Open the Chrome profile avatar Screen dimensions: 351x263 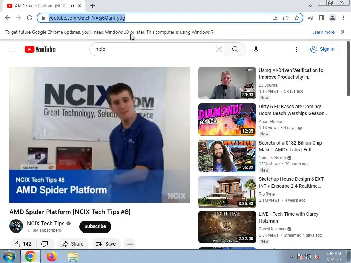click(332, 18)
